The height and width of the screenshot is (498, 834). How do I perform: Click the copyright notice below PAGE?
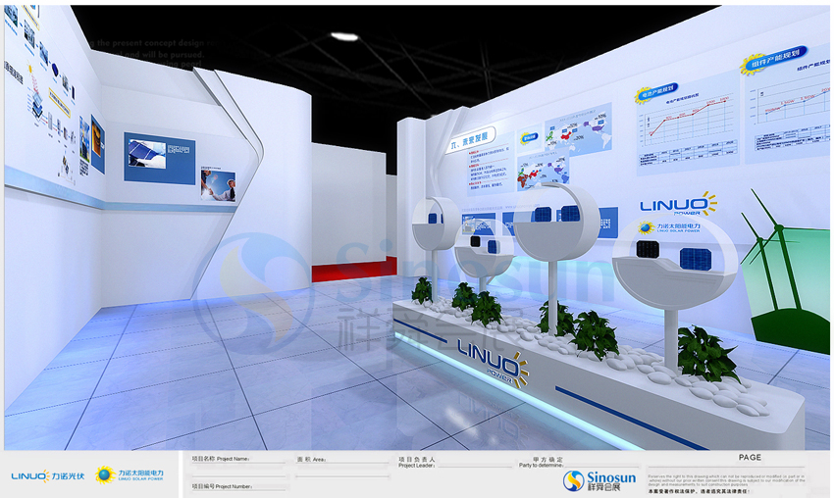point(726,482)
